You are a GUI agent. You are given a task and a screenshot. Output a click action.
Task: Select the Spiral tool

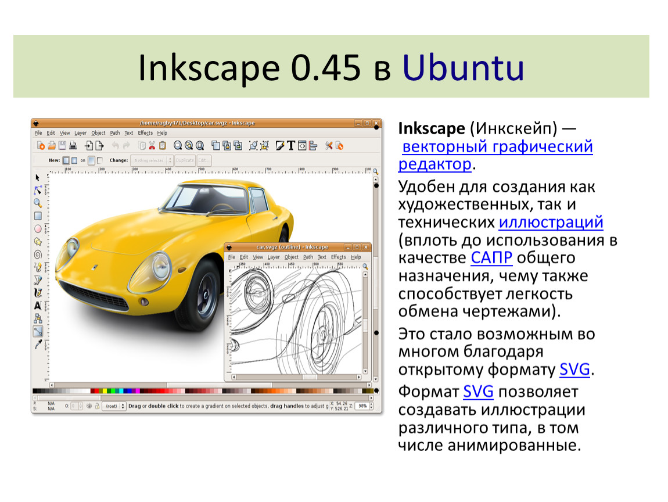pyautogui.click(x=38, y=254)
